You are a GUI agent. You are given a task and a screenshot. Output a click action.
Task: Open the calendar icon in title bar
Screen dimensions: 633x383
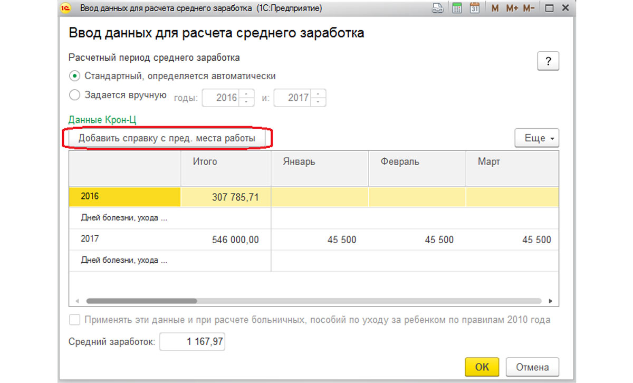point(474,8)
